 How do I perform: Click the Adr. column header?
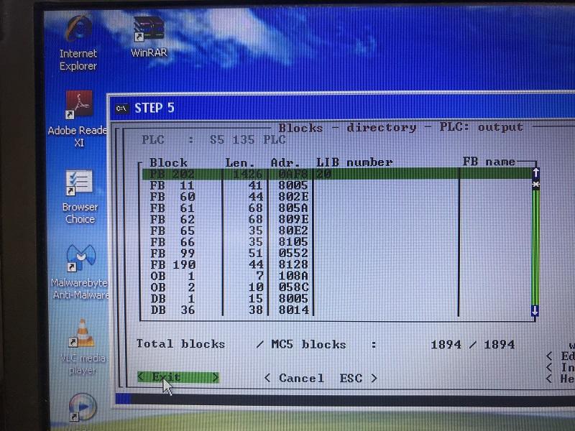tap(285, 163)
